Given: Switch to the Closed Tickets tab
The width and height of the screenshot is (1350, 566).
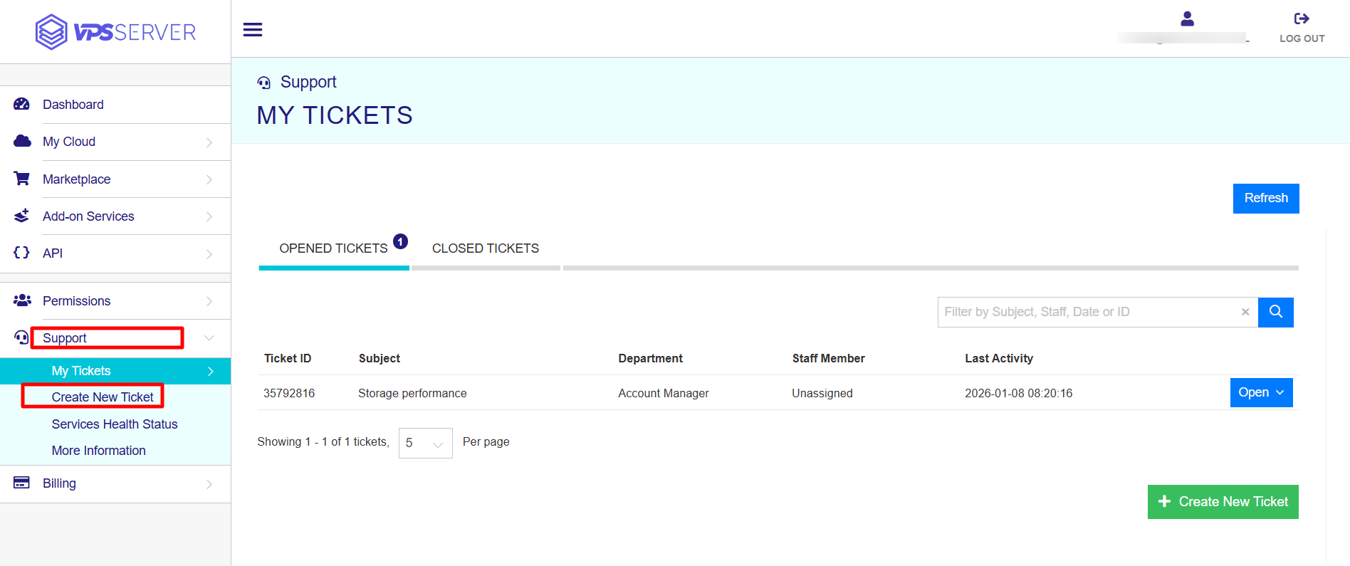Looking at the screenshot, I should tap(486, 248).
